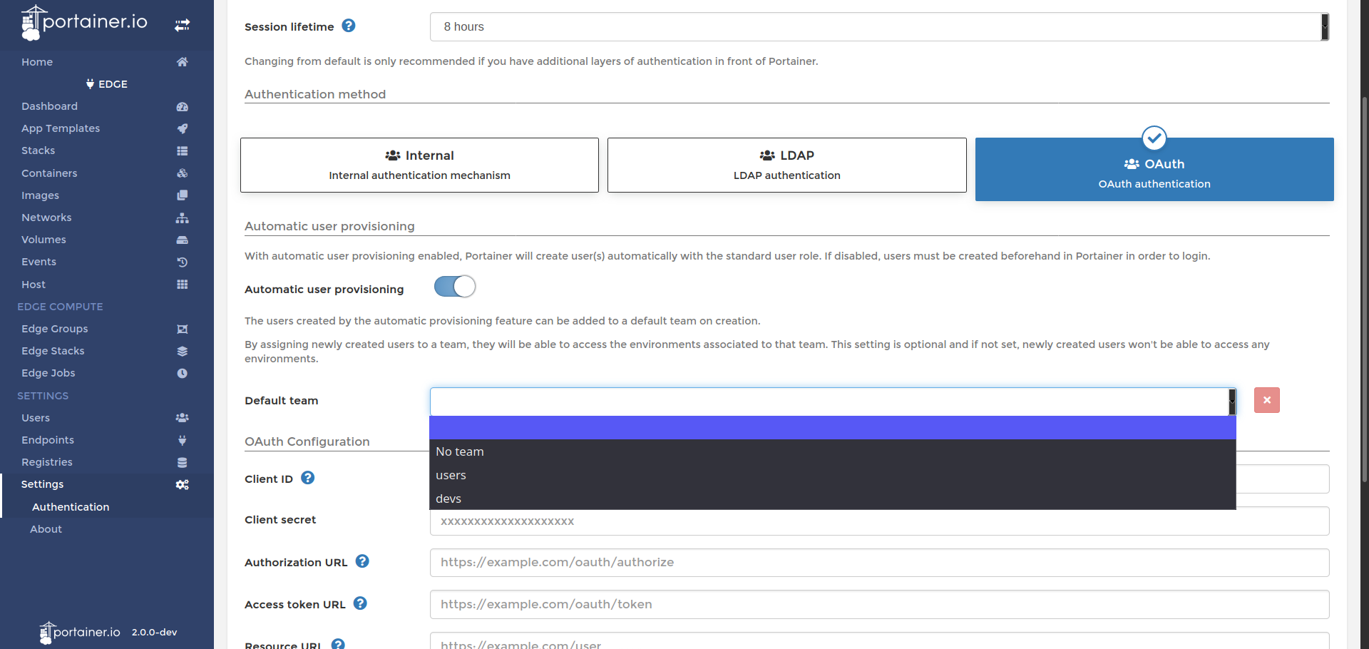Open the Session lifetime dropdown
Image resolution: width=1369 pixels, height=649 pixels.
(877, 26)
